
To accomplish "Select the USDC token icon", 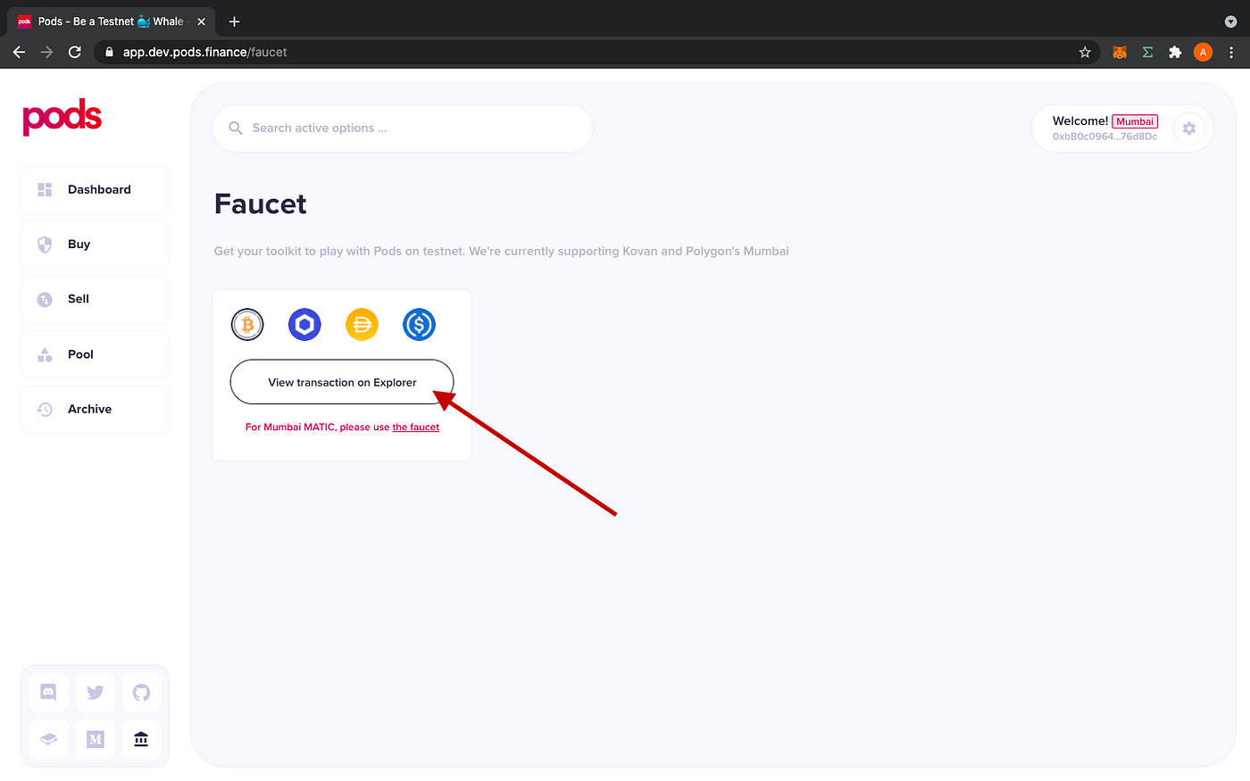I will 419,325.
